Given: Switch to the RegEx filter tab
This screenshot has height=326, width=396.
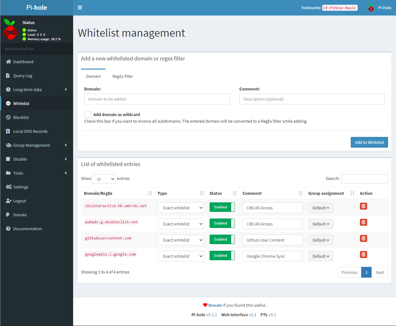Looking at the screenshot, I should (123, 76).
